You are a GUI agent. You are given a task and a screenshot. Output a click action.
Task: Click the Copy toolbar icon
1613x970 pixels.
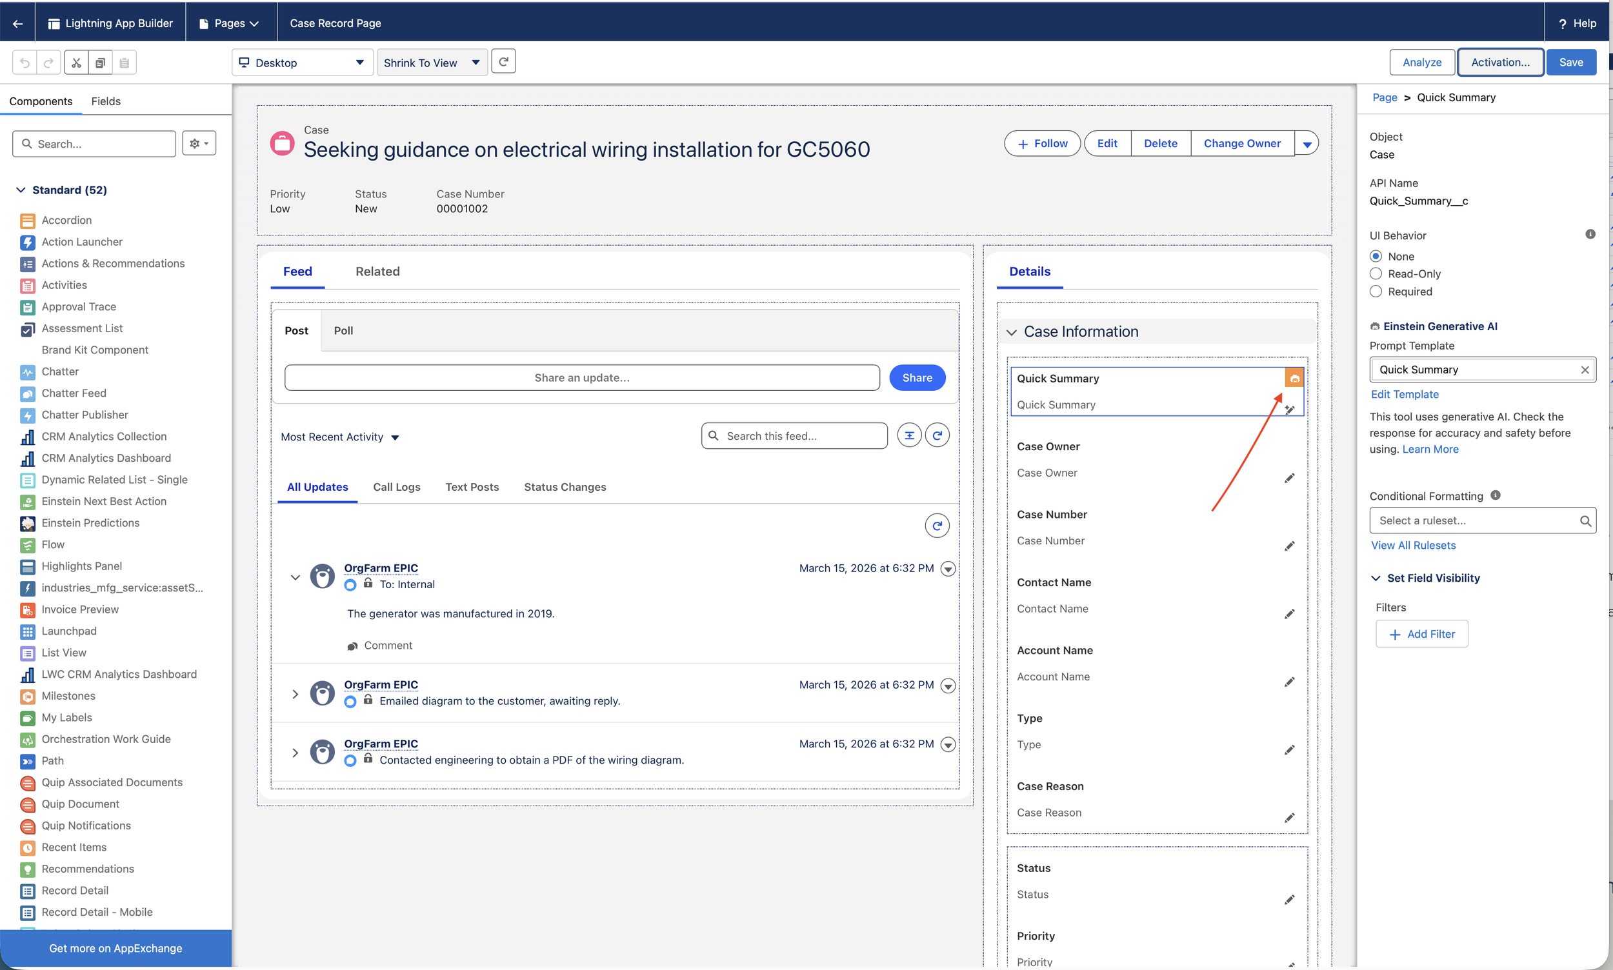pos(100,63)
